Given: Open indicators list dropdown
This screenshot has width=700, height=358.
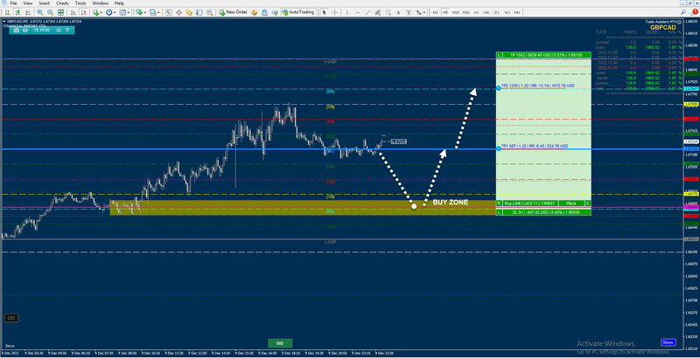Looking at the screenshot, I should click(97, 12).
